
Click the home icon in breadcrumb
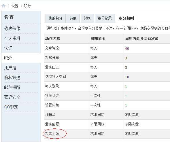click(x=3, y=6)
